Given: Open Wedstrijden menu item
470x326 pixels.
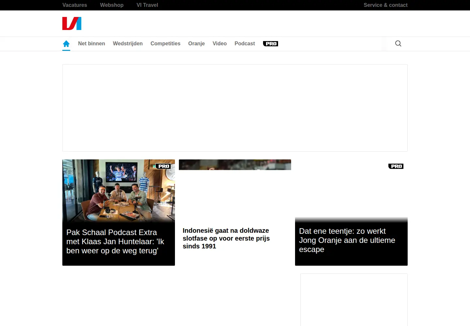Looking at the screenshot, I should (x=128, y=44).
